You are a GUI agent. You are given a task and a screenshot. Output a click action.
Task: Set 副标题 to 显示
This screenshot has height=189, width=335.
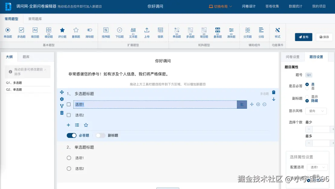pyautogui.click(x=307, y=97)
